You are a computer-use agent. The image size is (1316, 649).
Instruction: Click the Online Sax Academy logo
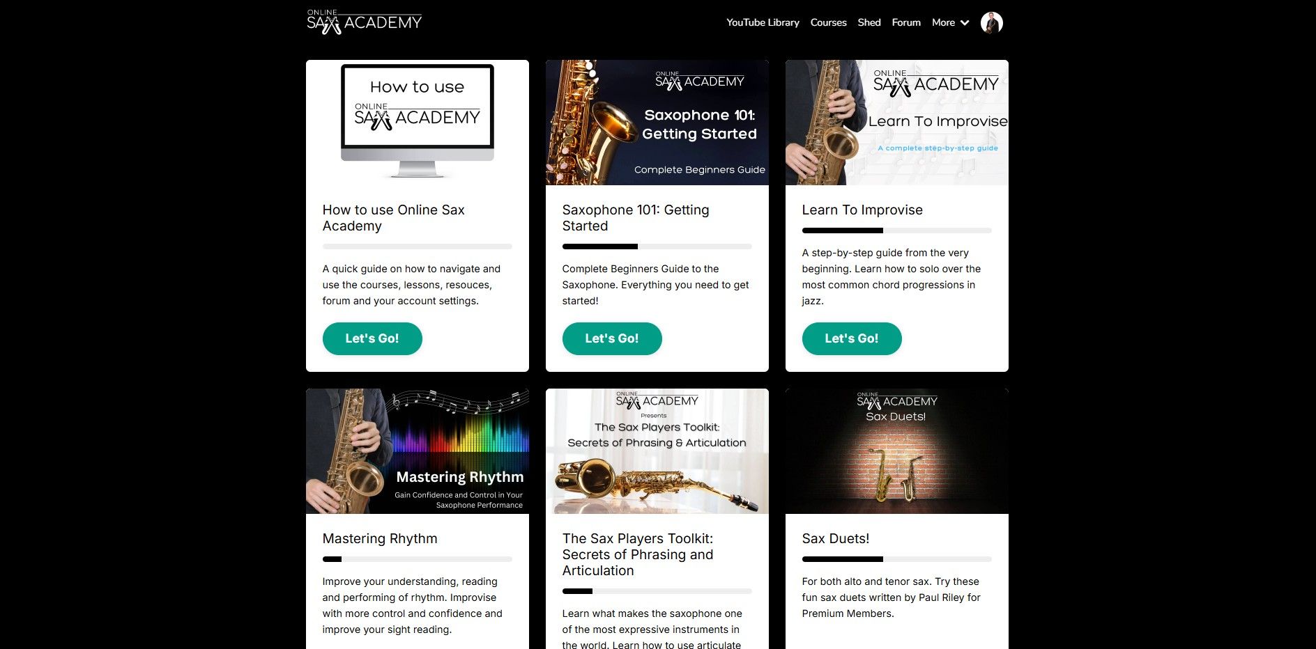(365, 22)
